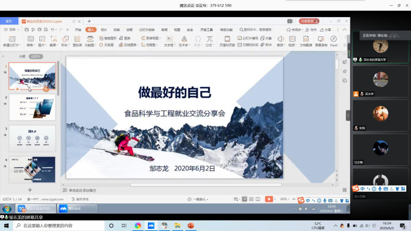
Task: Start slideshow with orange play button
Action: tap(269, 199)
